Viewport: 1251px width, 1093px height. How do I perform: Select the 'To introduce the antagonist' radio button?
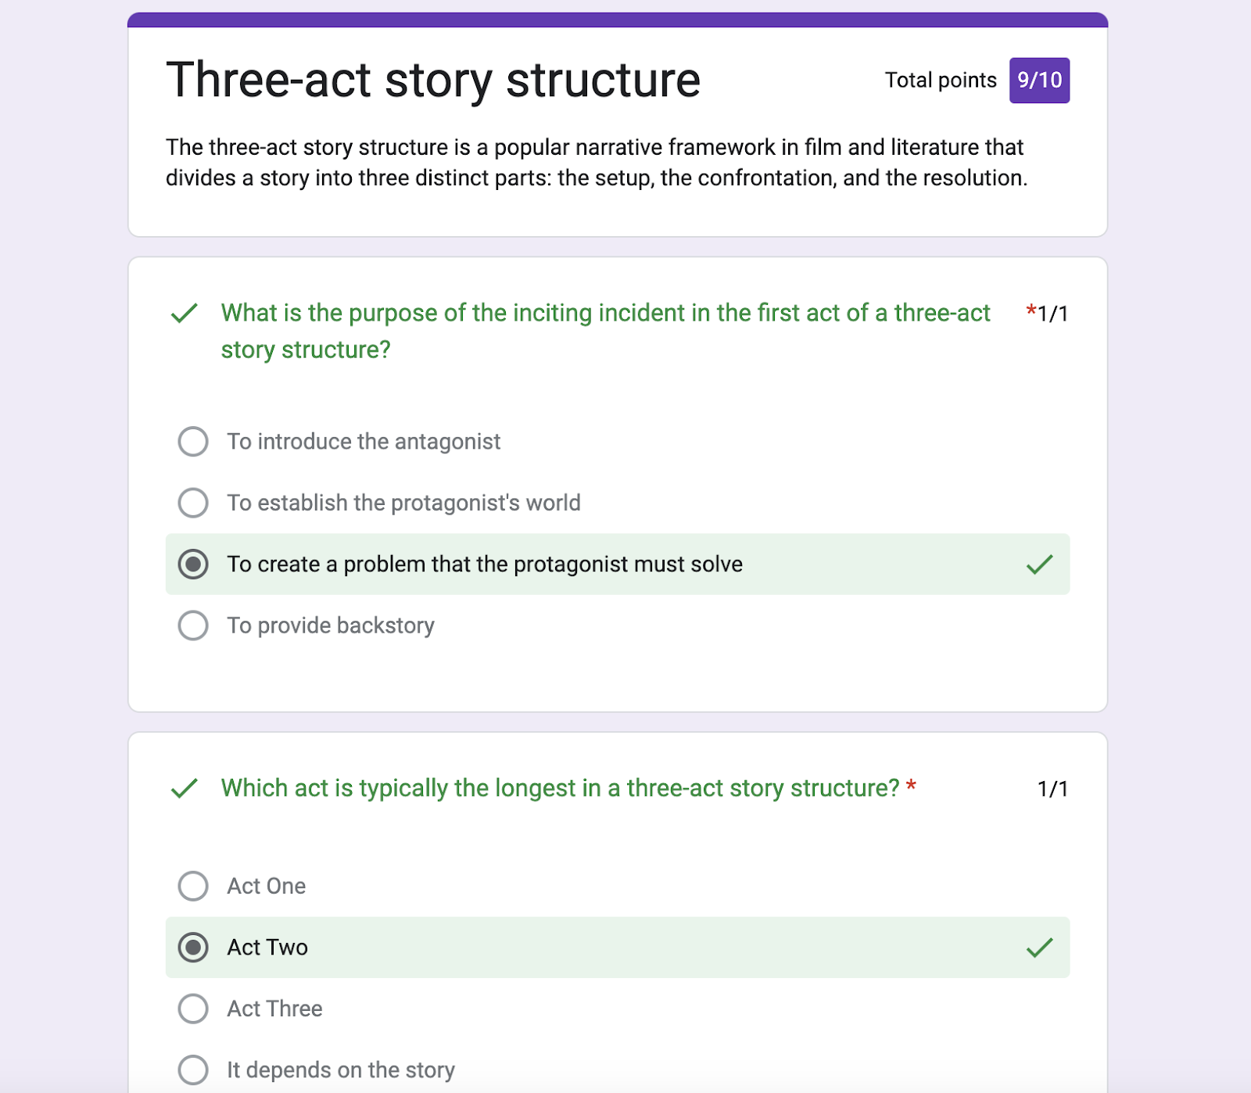(193, 442)
